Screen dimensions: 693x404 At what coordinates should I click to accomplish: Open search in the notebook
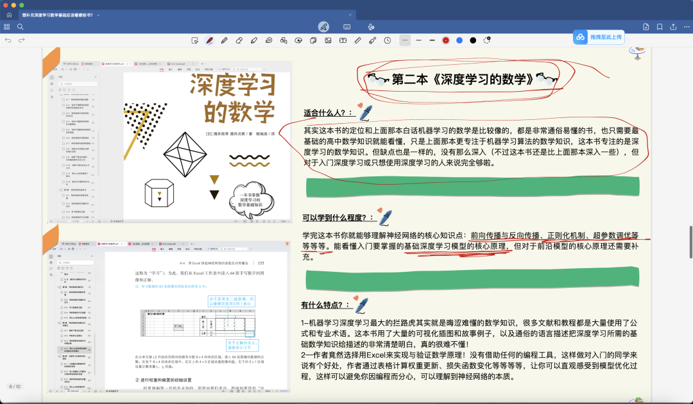click(x=21, y=27)
